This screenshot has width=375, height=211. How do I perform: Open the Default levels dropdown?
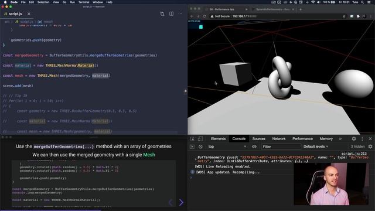[316, 147]
